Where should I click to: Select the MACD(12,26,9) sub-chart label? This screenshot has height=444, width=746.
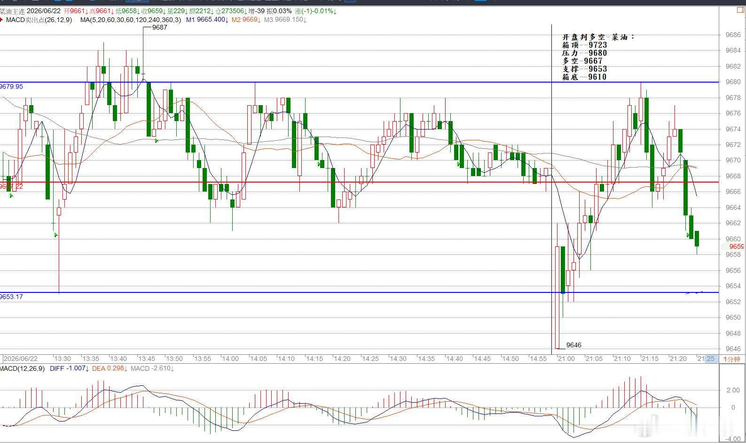pos(23,368)
